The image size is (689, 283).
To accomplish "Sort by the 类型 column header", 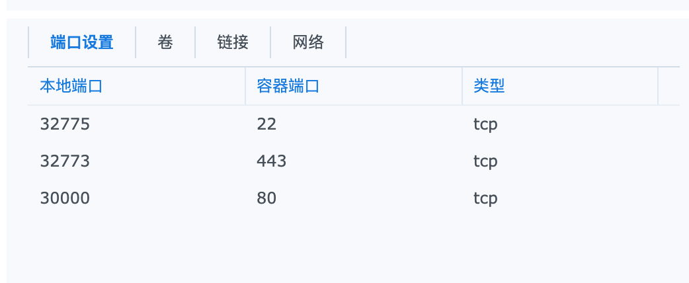I will coord(489,86).
